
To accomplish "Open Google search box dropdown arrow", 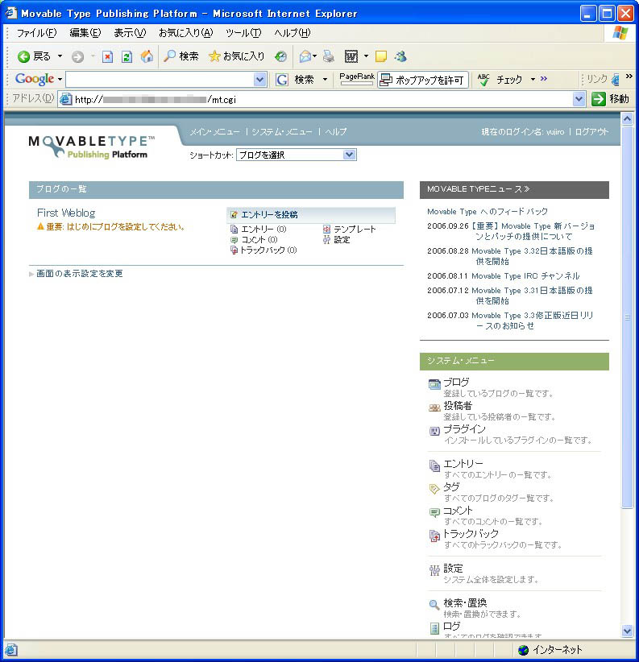I will coord(259,80).
